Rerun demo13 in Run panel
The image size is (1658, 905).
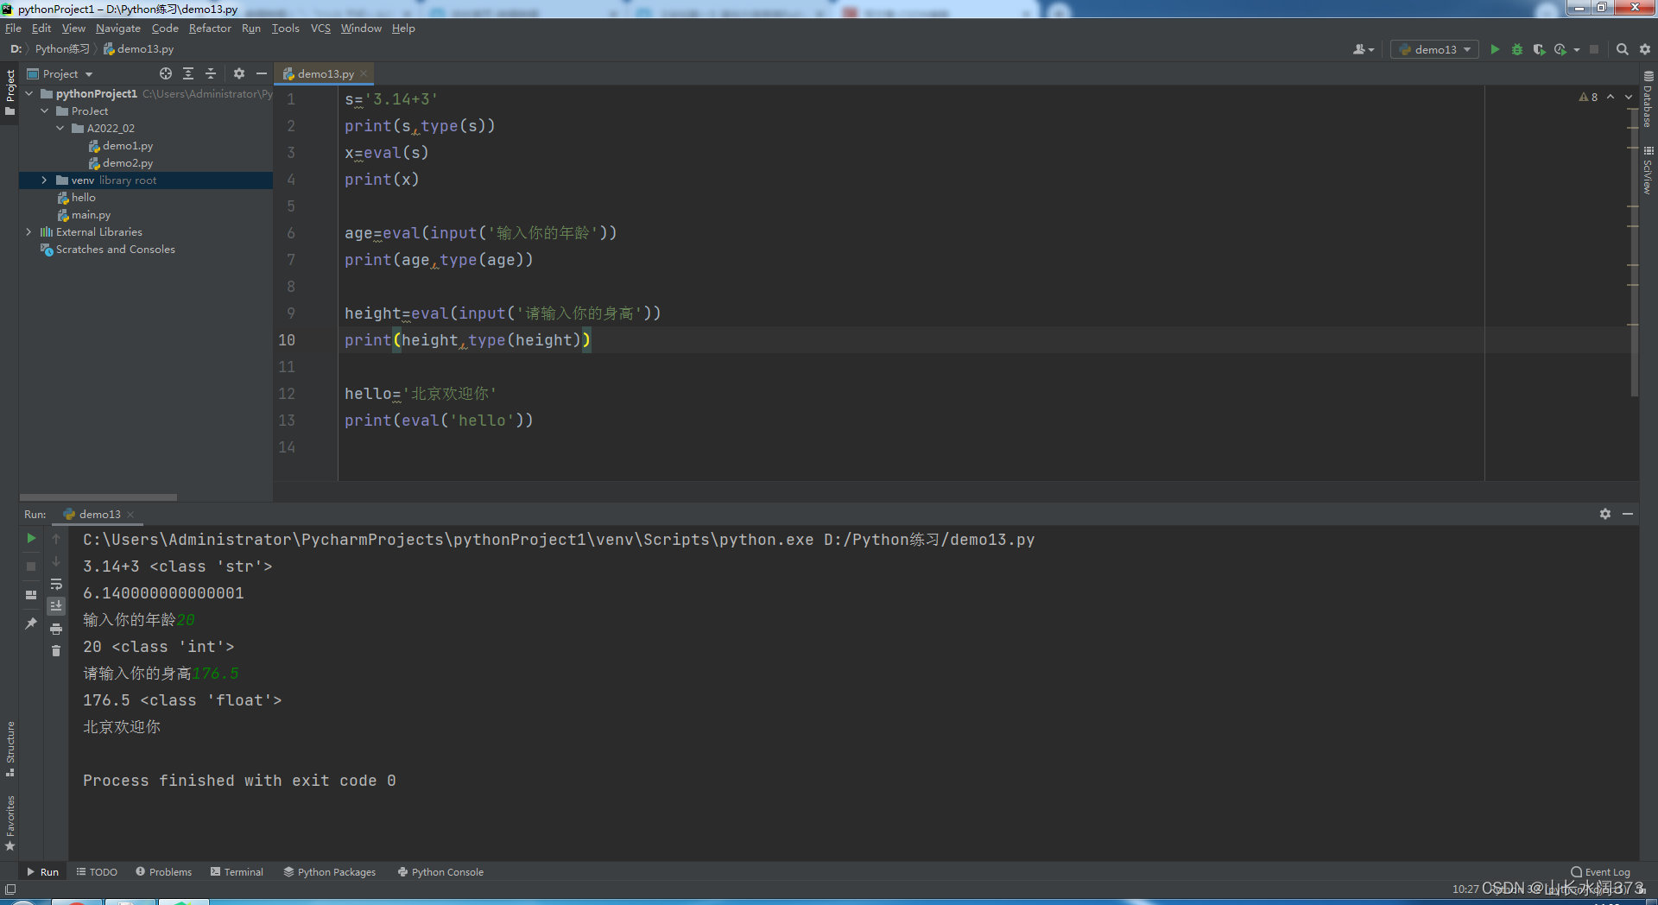[31, 538]
